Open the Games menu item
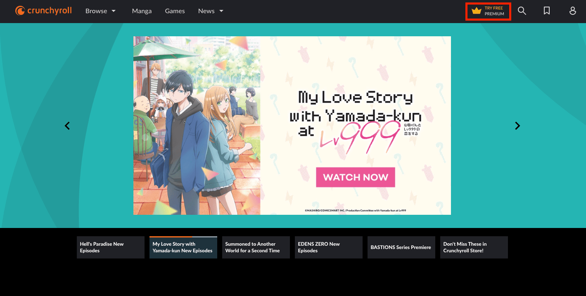This screenshot has height=296, width=586. pos(175,11)
